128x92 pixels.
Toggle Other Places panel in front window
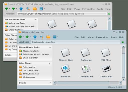pos(49,64)
